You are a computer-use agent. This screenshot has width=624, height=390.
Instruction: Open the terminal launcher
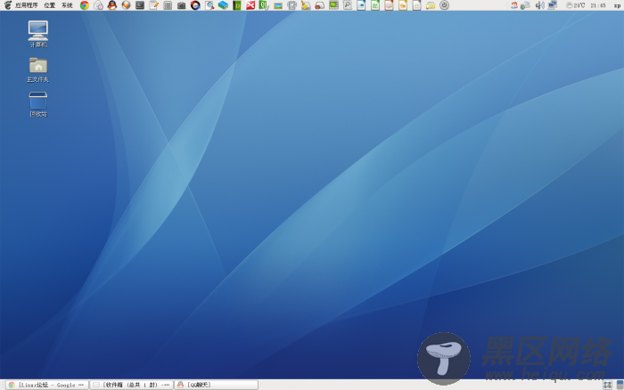[x=140, y=5]
